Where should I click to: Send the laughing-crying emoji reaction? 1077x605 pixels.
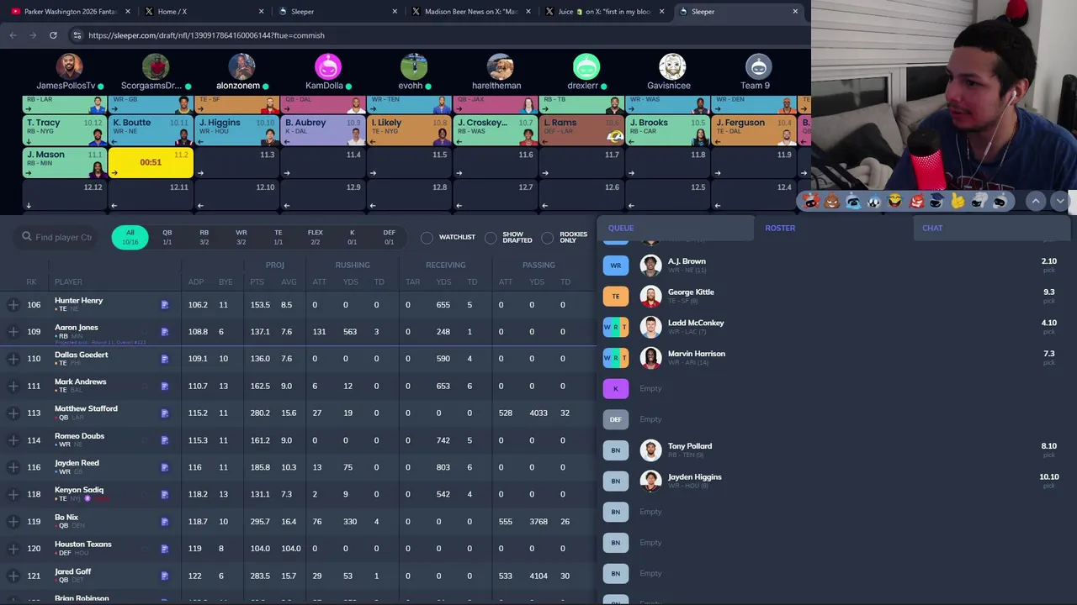click(x=894, y=201)
